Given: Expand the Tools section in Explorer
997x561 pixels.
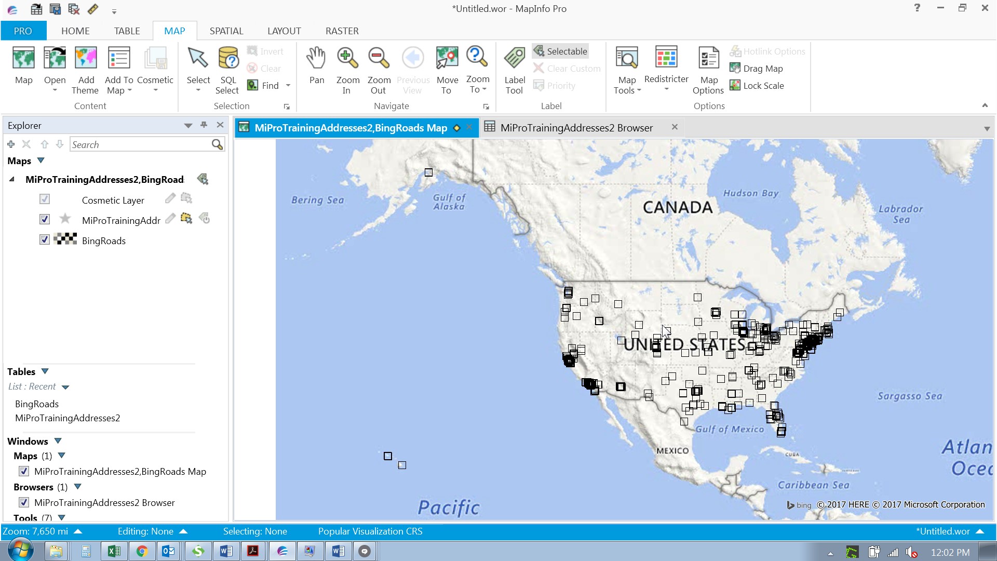Looking at the screenshot, I should click(x=61, y=518).
